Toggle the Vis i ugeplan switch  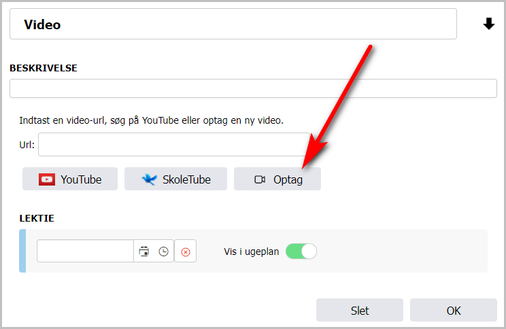[301, 252]
